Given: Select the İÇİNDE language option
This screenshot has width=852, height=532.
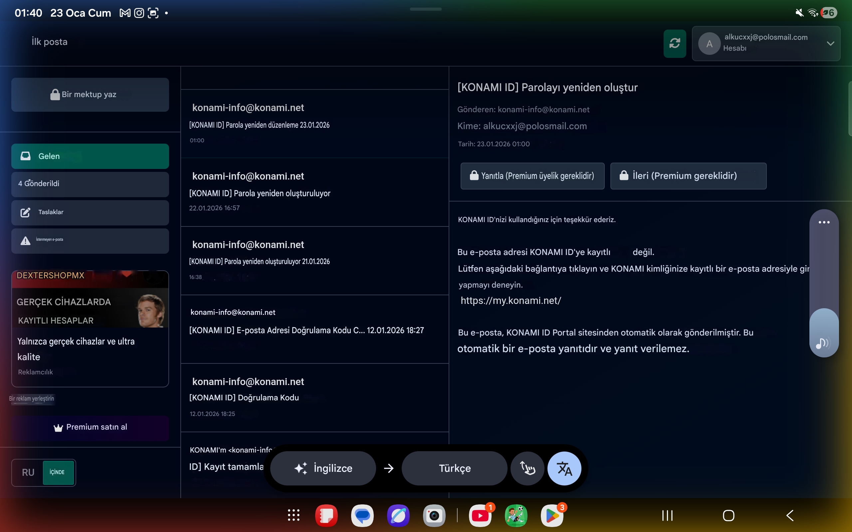Looking at the screenshot, I should click(58, 472).
